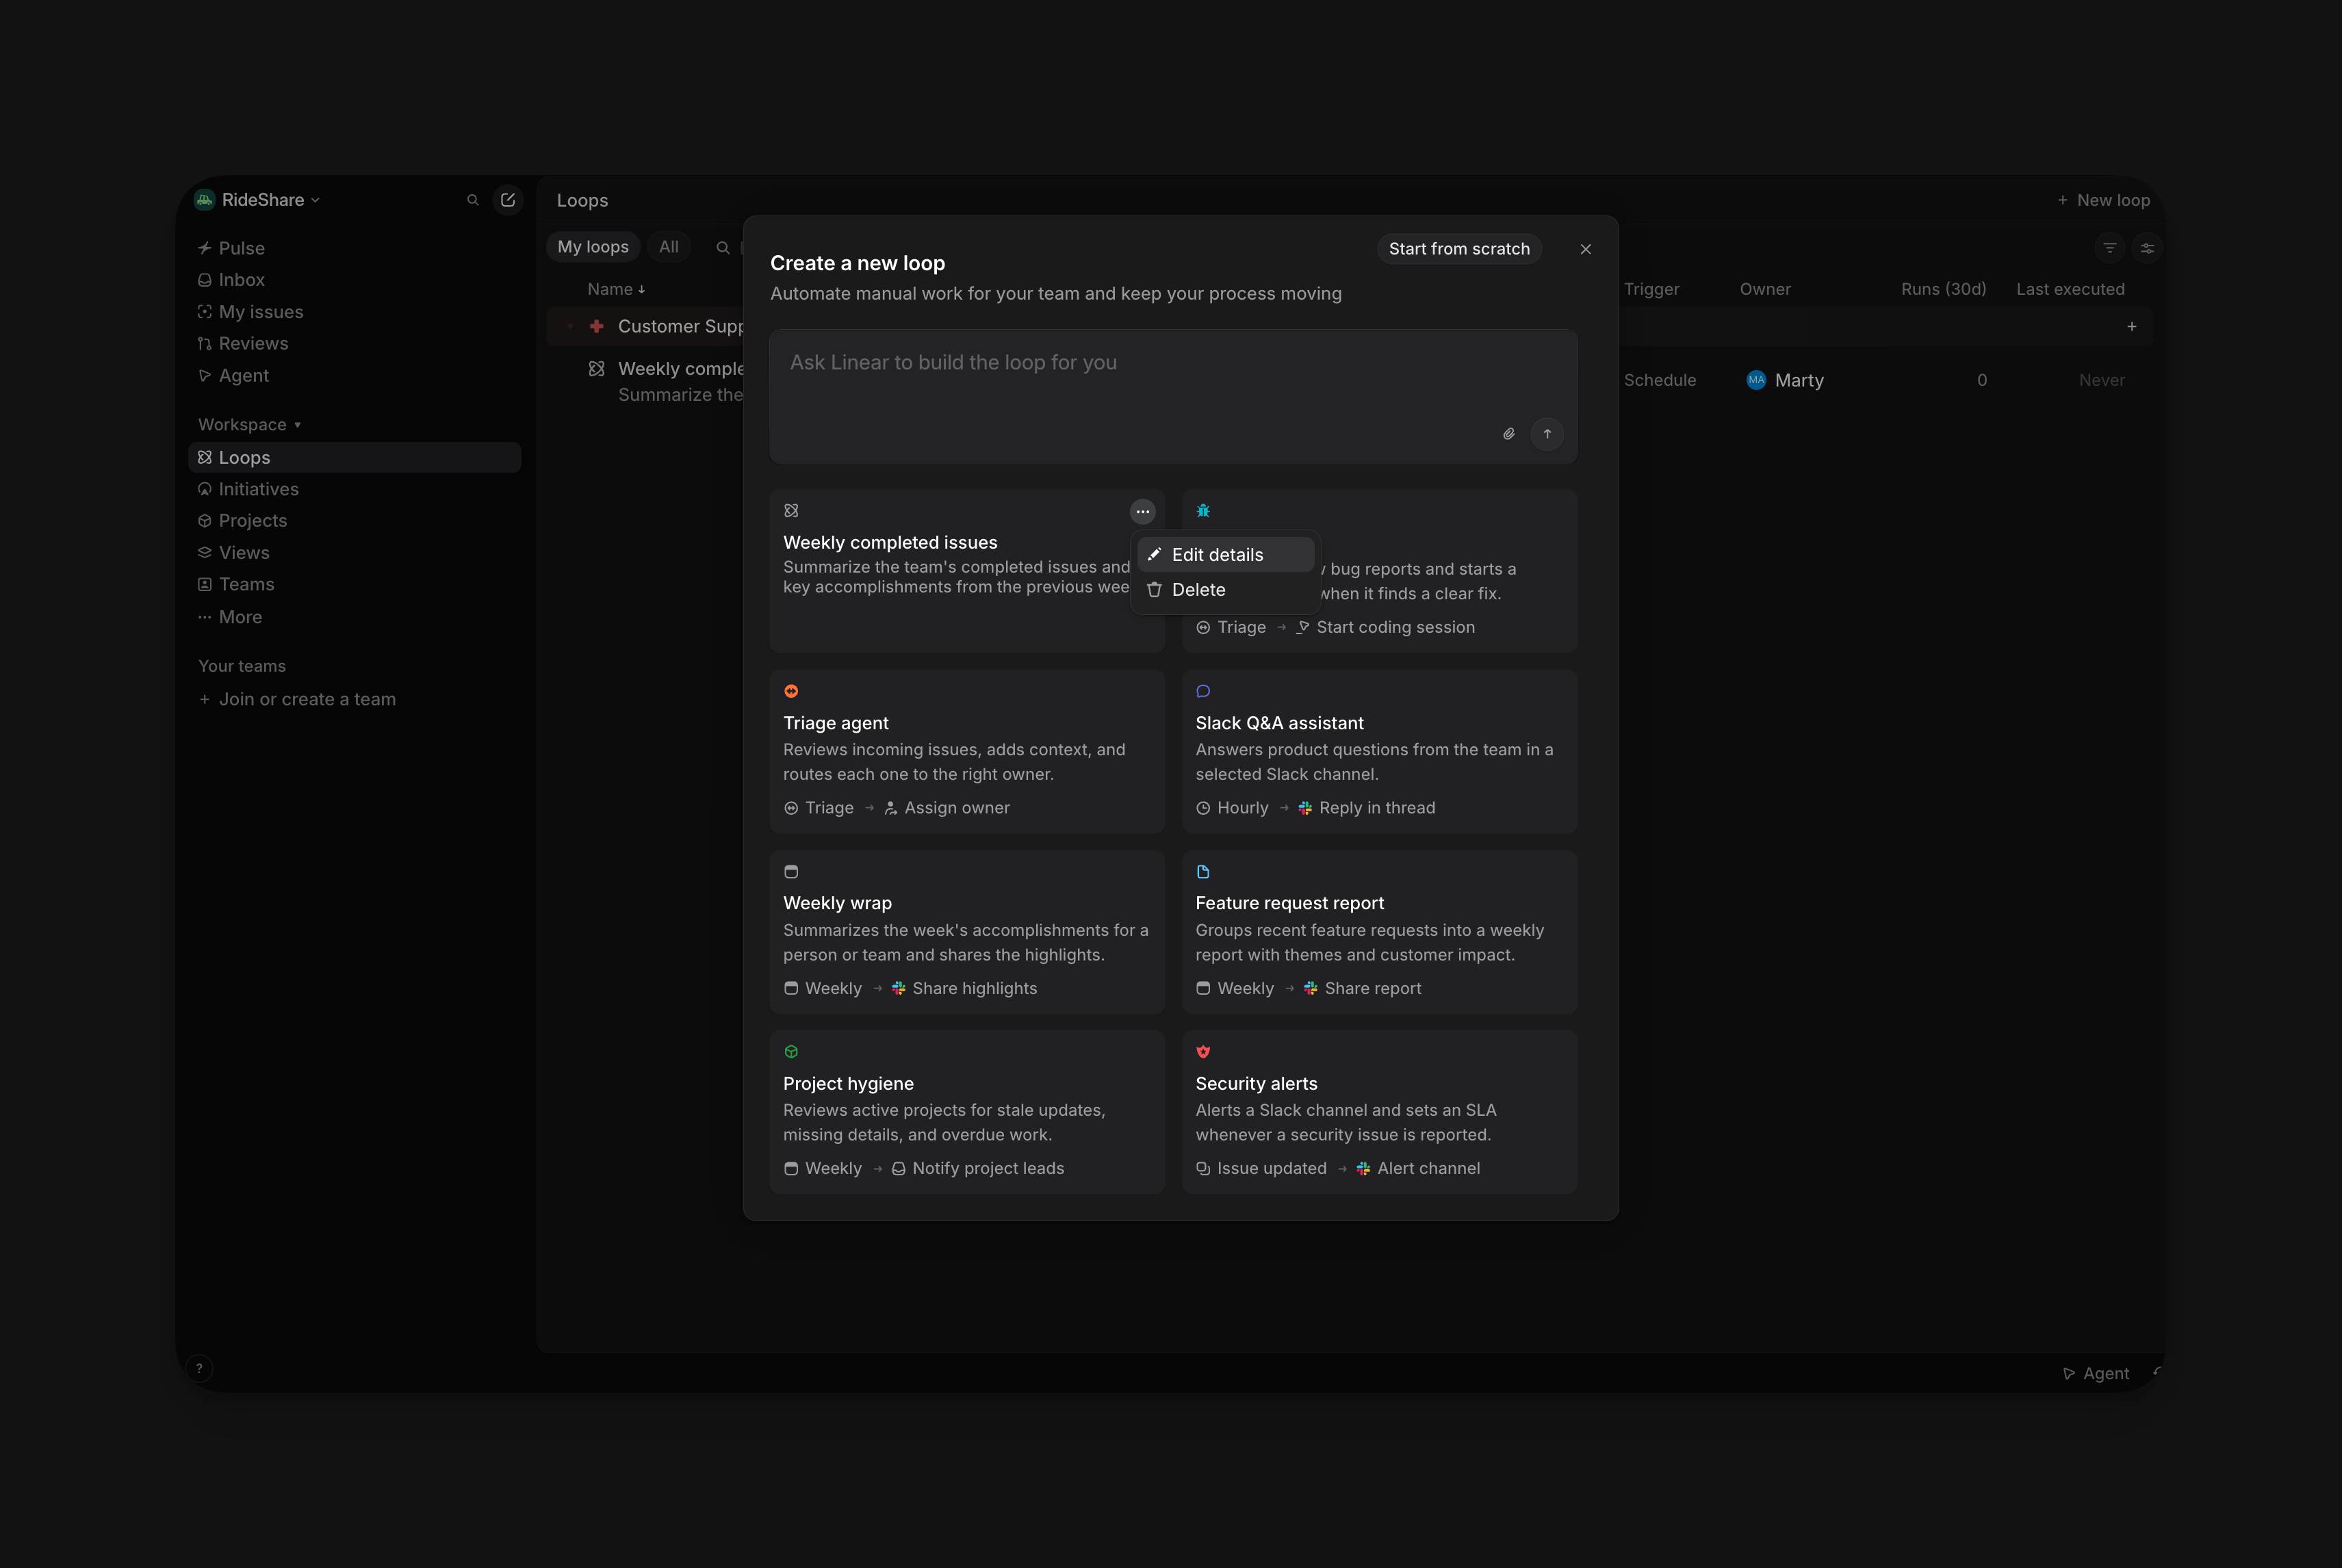
Task: Click the three-dot menu on Weekly completed issues
Action: click(x=1142, y=512)
